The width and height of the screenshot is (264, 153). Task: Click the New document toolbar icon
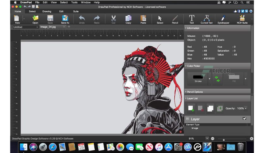17,19
